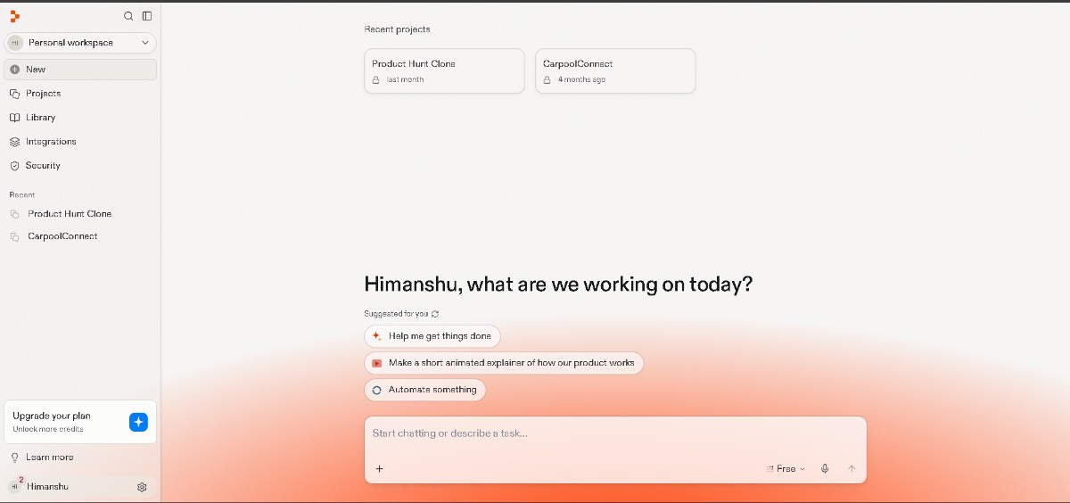1070x503 pixels.
Task: Click the cycle icon in 'Automate something'
Action: coord(377,390)
